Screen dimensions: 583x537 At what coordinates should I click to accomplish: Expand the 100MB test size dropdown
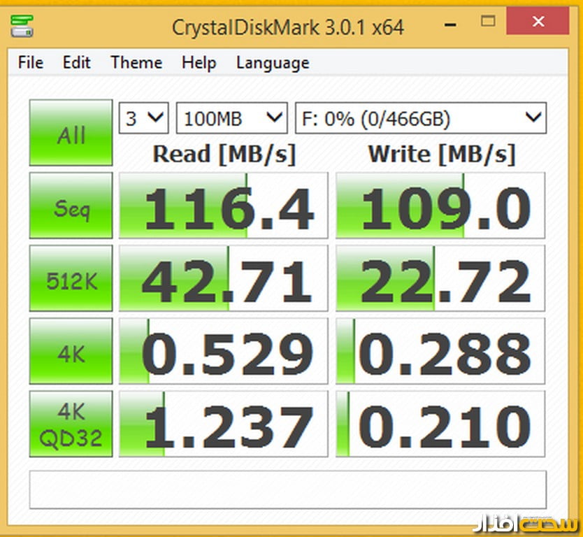231,117
